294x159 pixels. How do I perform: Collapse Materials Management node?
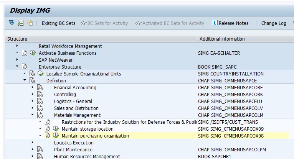(x=33, y=115)
